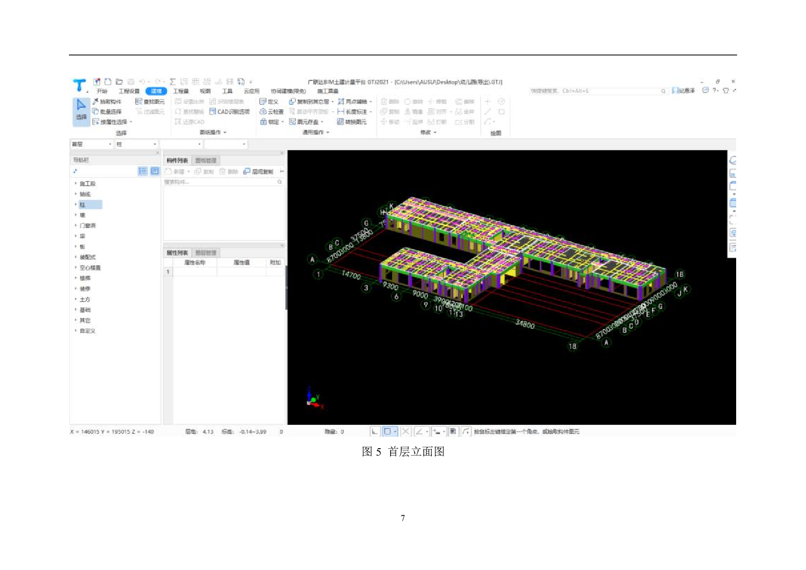Click the 拾取构件 picker icon

[96, 102]
